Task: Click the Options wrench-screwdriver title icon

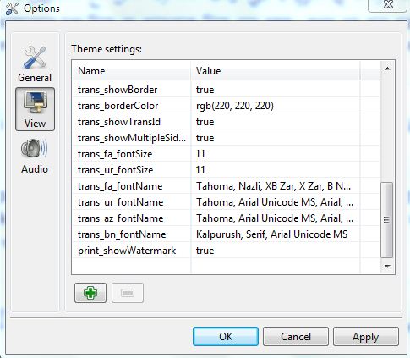Action: pyautogui.click(x=12, y=8)
